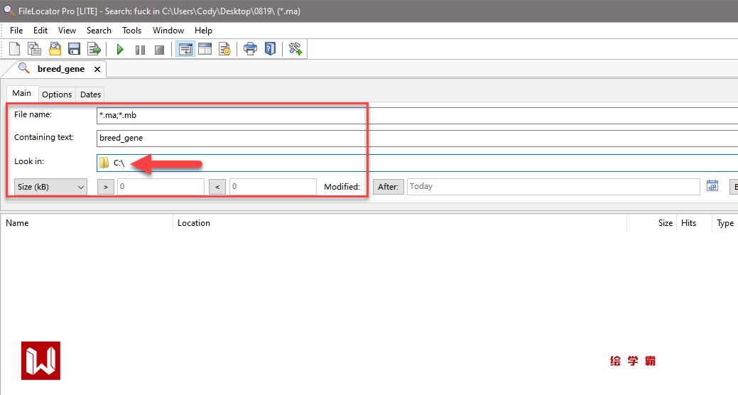Open the settings tools icon
The height and width of the screenshot is (395, 738).
295,49
